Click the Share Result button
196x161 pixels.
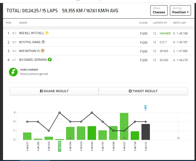[x=54, y=91]
